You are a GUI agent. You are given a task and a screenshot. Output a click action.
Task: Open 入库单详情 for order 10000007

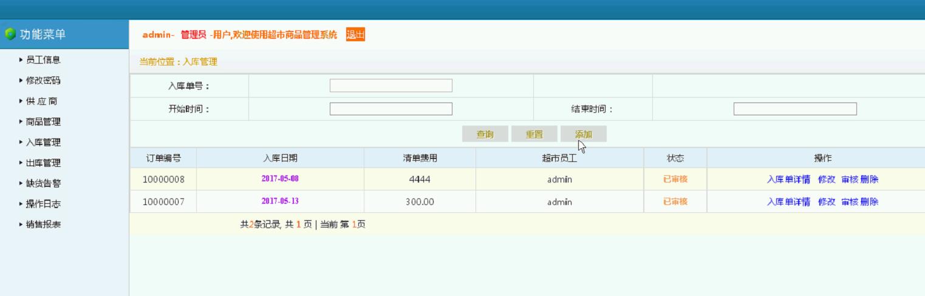point(788,202)
